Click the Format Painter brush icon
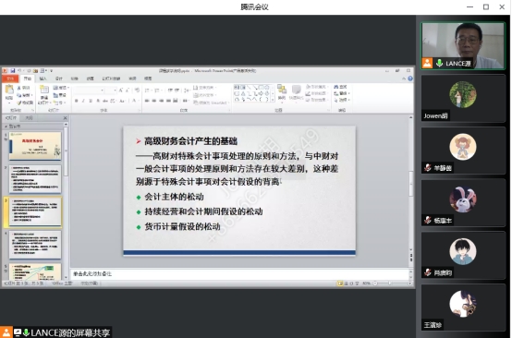 tap(19, 103)
